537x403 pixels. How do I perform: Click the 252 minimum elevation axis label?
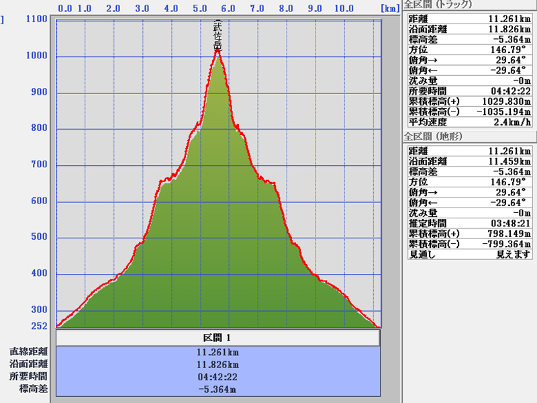[39, 326]
